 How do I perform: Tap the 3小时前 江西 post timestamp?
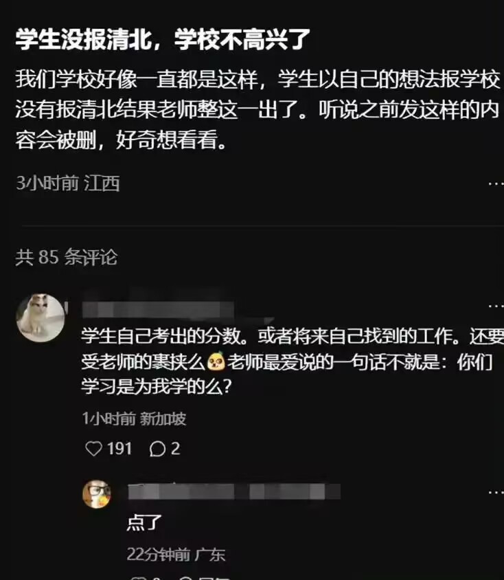click(67, 183)
